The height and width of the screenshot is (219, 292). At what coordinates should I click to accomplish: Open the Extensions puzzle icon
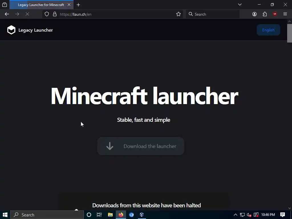pyautogui.click(x=265, y=14)
